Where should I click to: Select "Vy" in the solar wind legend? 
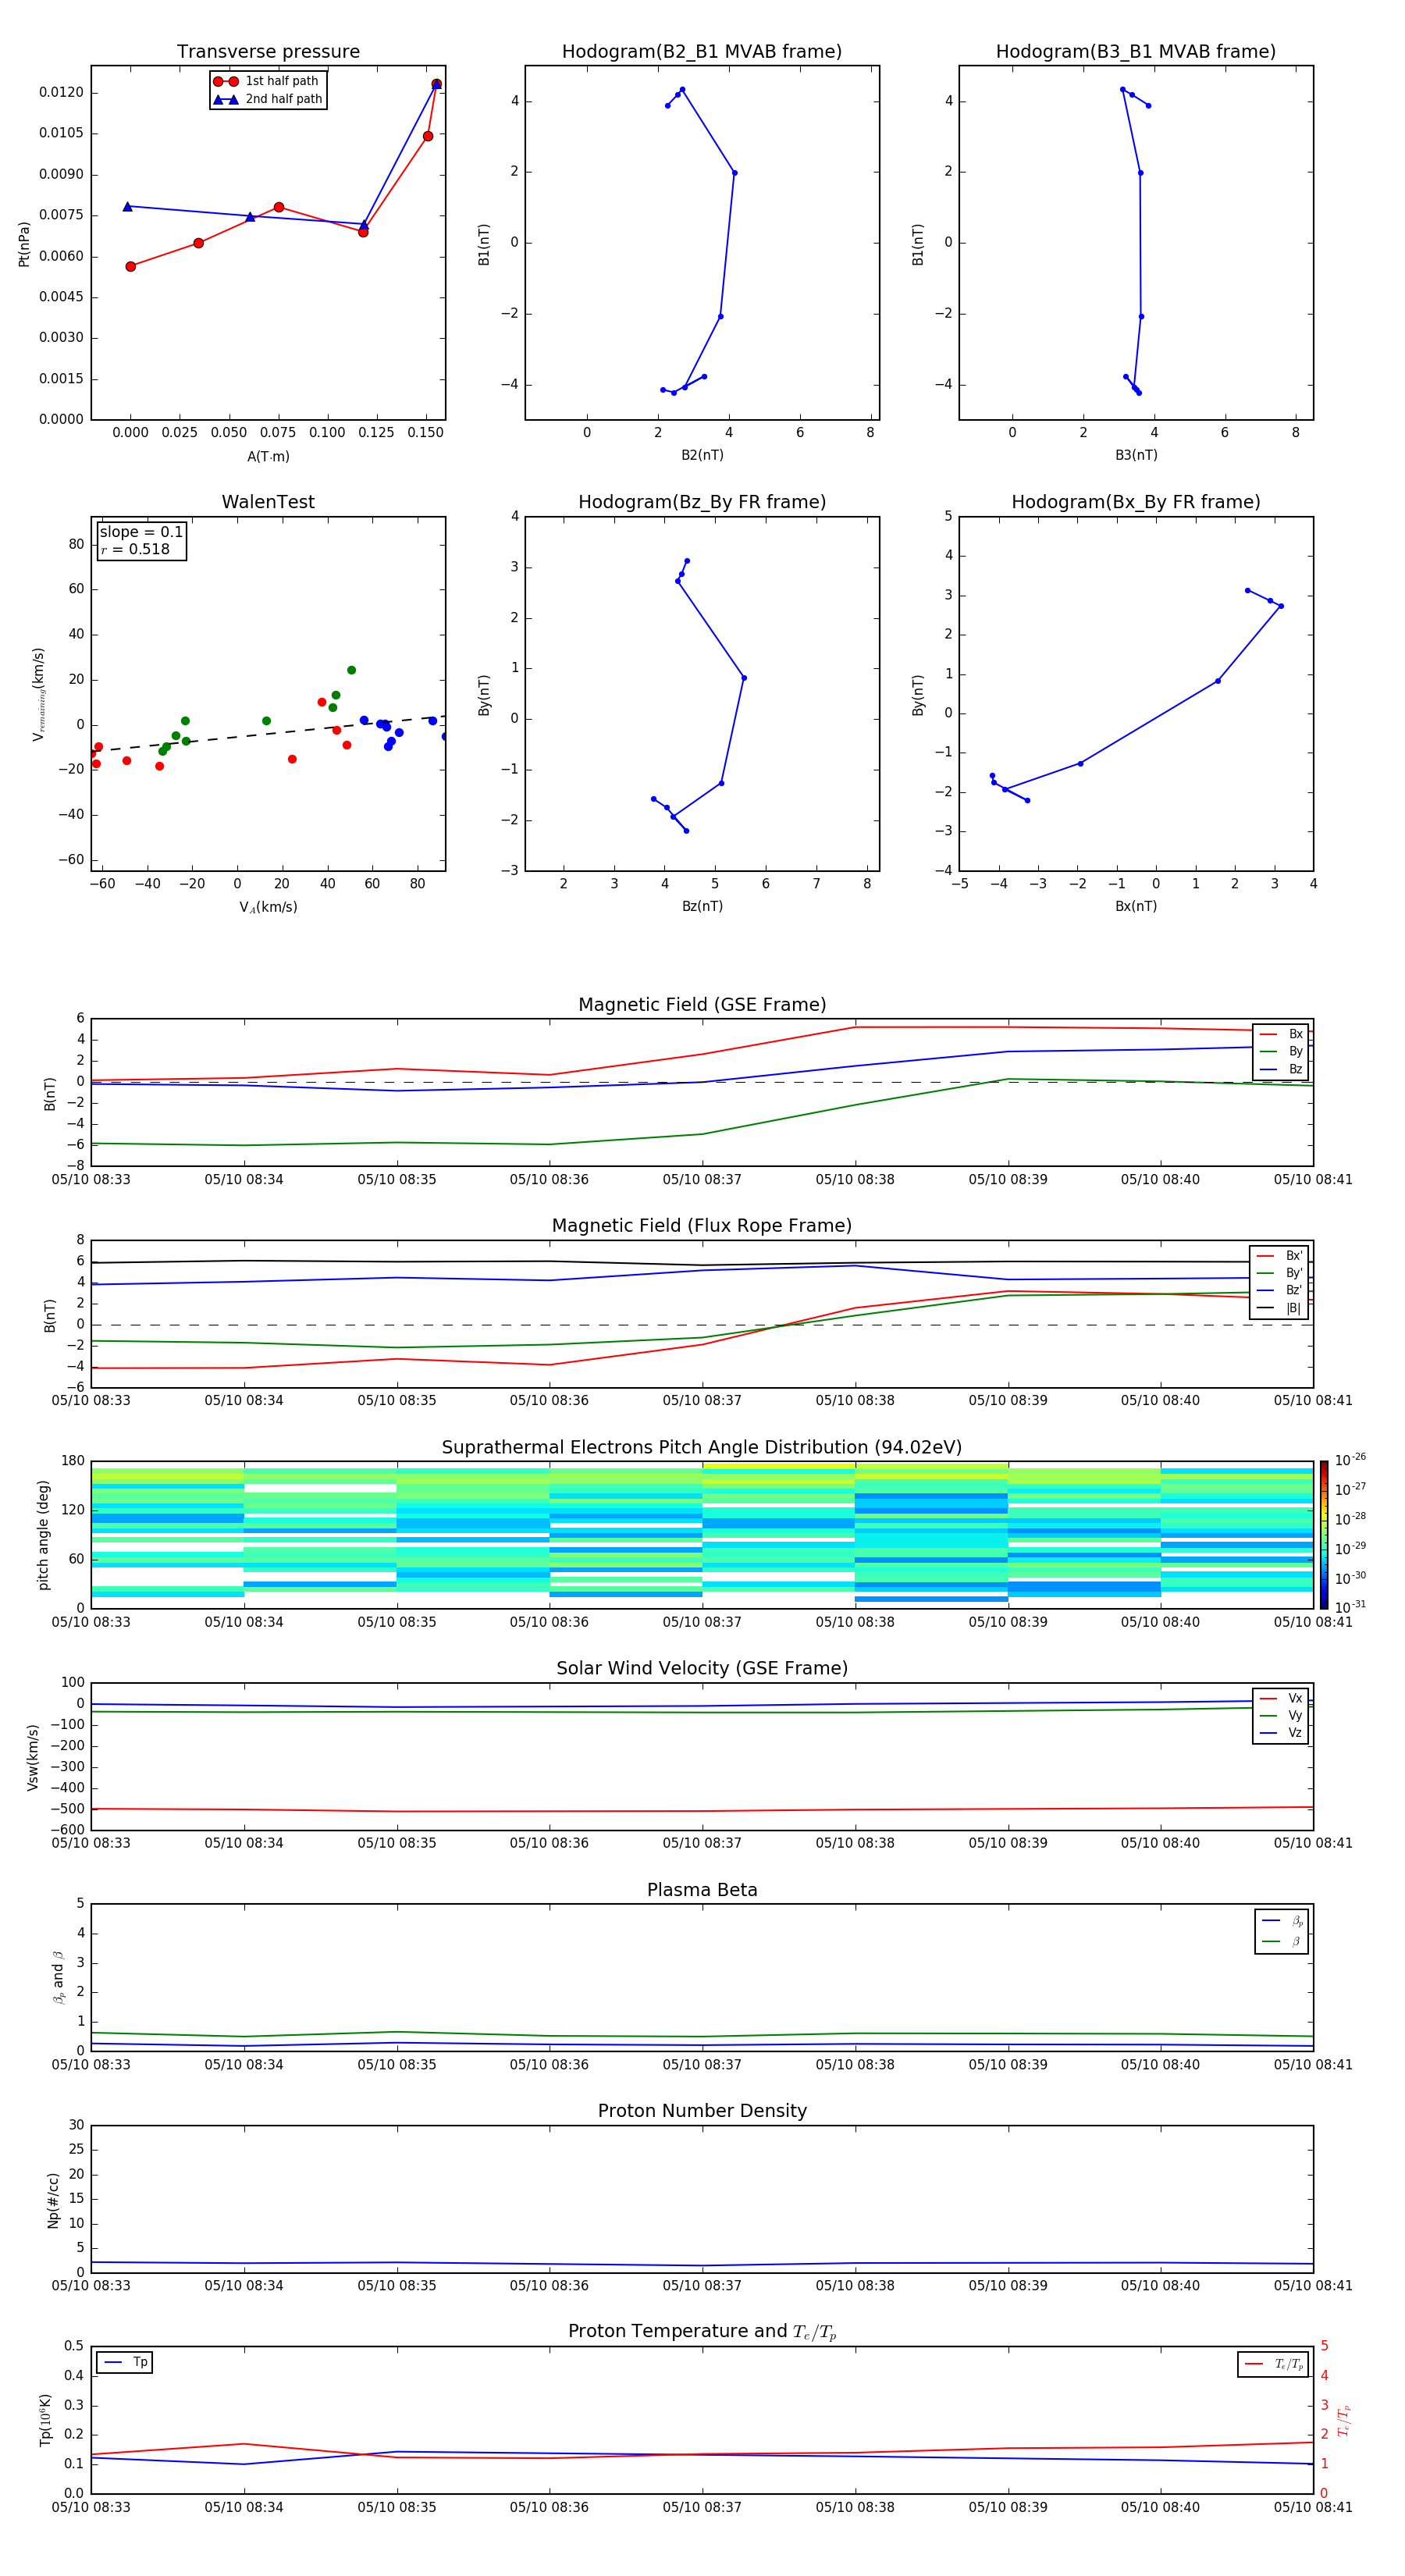coord(1281,1716)
